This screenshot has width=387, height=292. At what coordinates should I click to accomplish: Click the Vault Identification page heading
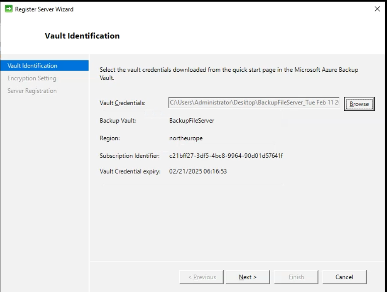tap(82, 36)
